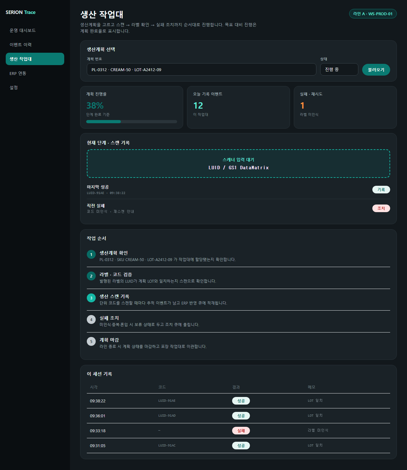Click the 기록 badge for 마지막 성공
The height and width of the screenshot is (470, 407).
coord(381,190)
